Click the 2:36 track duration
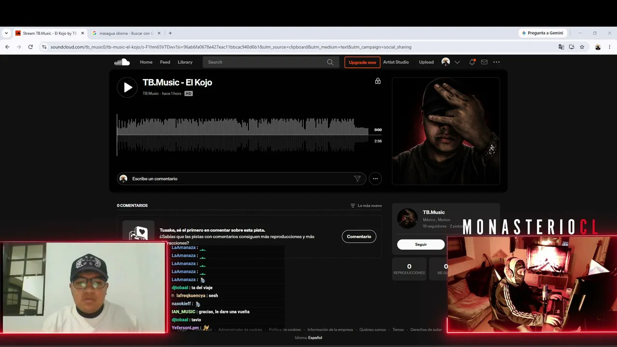Image resolution: width=617 pixels, height=347 pixels. tap(378, 141)
